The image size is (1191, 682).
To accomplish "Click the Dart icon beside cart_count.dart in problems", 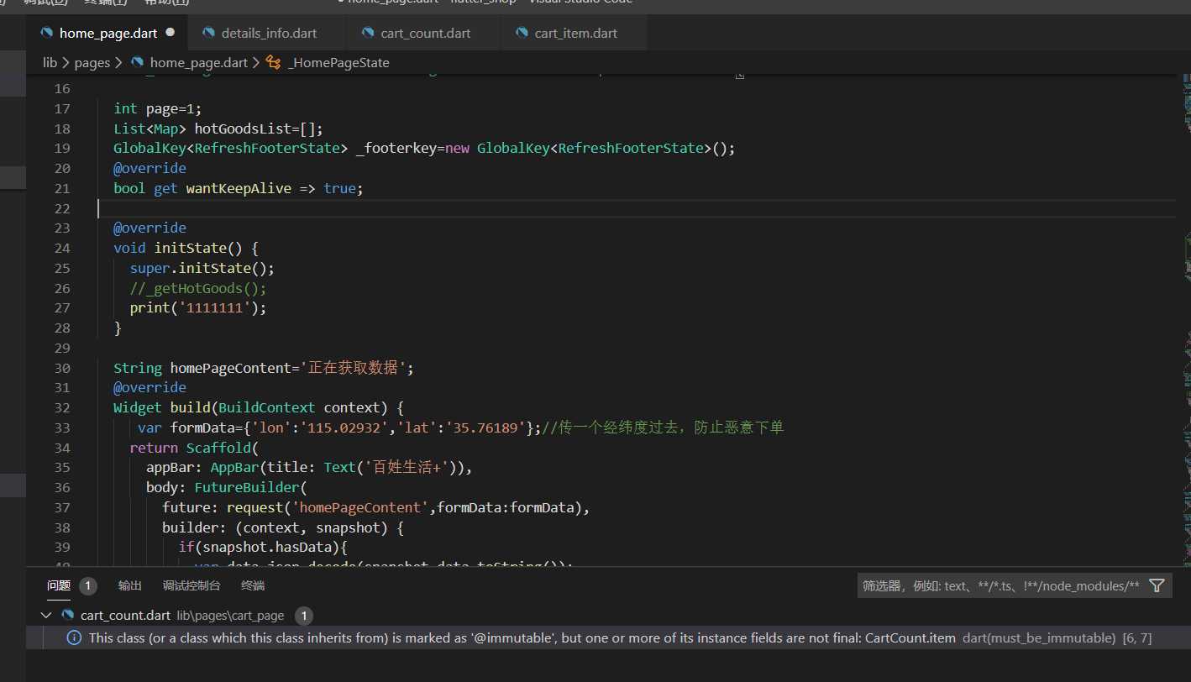I will [x=68, y=615].
